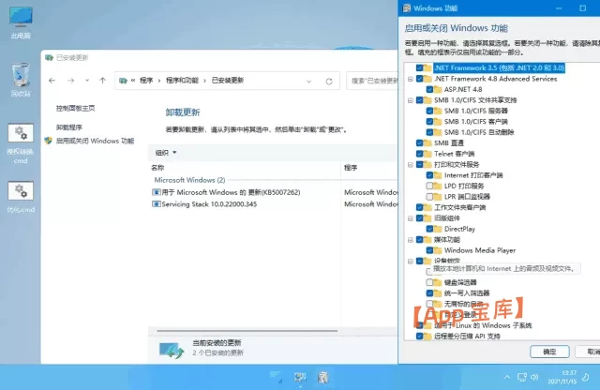Open 卸载程序 link
The width and height of the screenshot is (600, 390).
click(x=68, y=127)
